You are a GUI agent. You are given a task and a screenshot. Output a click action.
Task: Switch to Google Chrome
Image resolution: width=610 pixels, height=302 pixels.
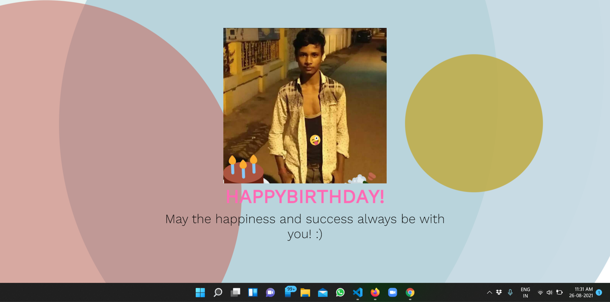pyautogui.click(x=410, y=292)
